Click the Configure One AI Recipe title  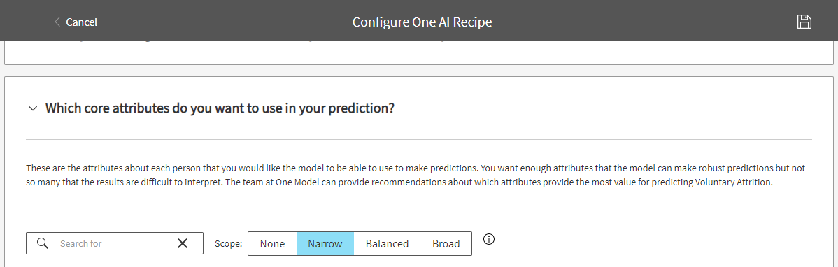click(x=422, y=22)
